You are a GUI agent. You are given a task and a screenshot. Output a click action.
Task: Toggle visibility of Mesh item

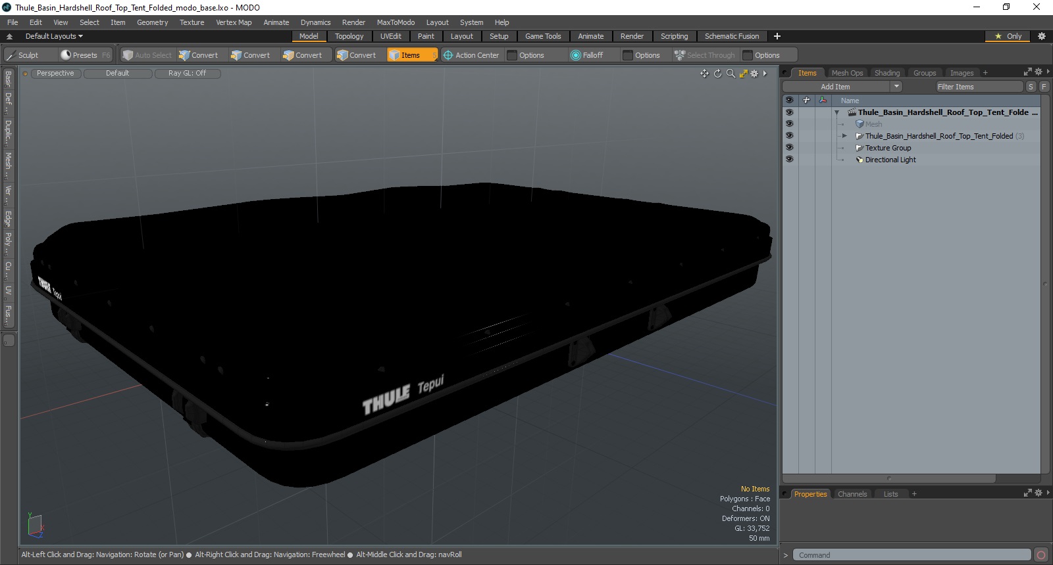(x=789, y=124)
